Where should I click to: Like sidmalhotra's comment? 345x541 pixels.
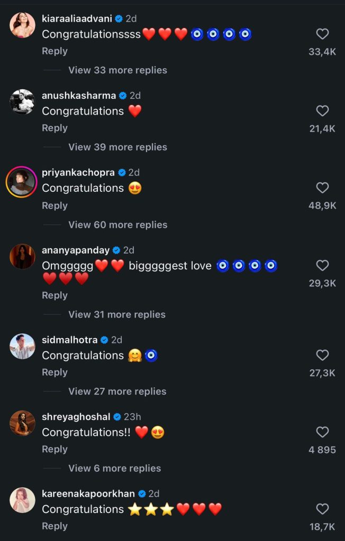tap(323, 355)
